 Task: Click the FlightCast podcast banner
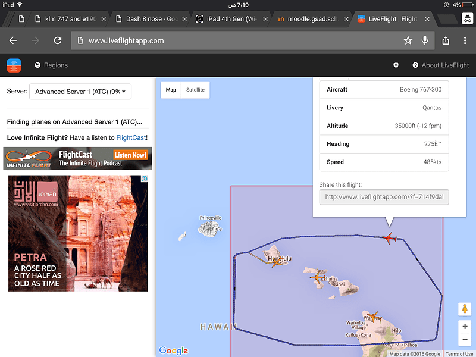click(x=78, y=159)
